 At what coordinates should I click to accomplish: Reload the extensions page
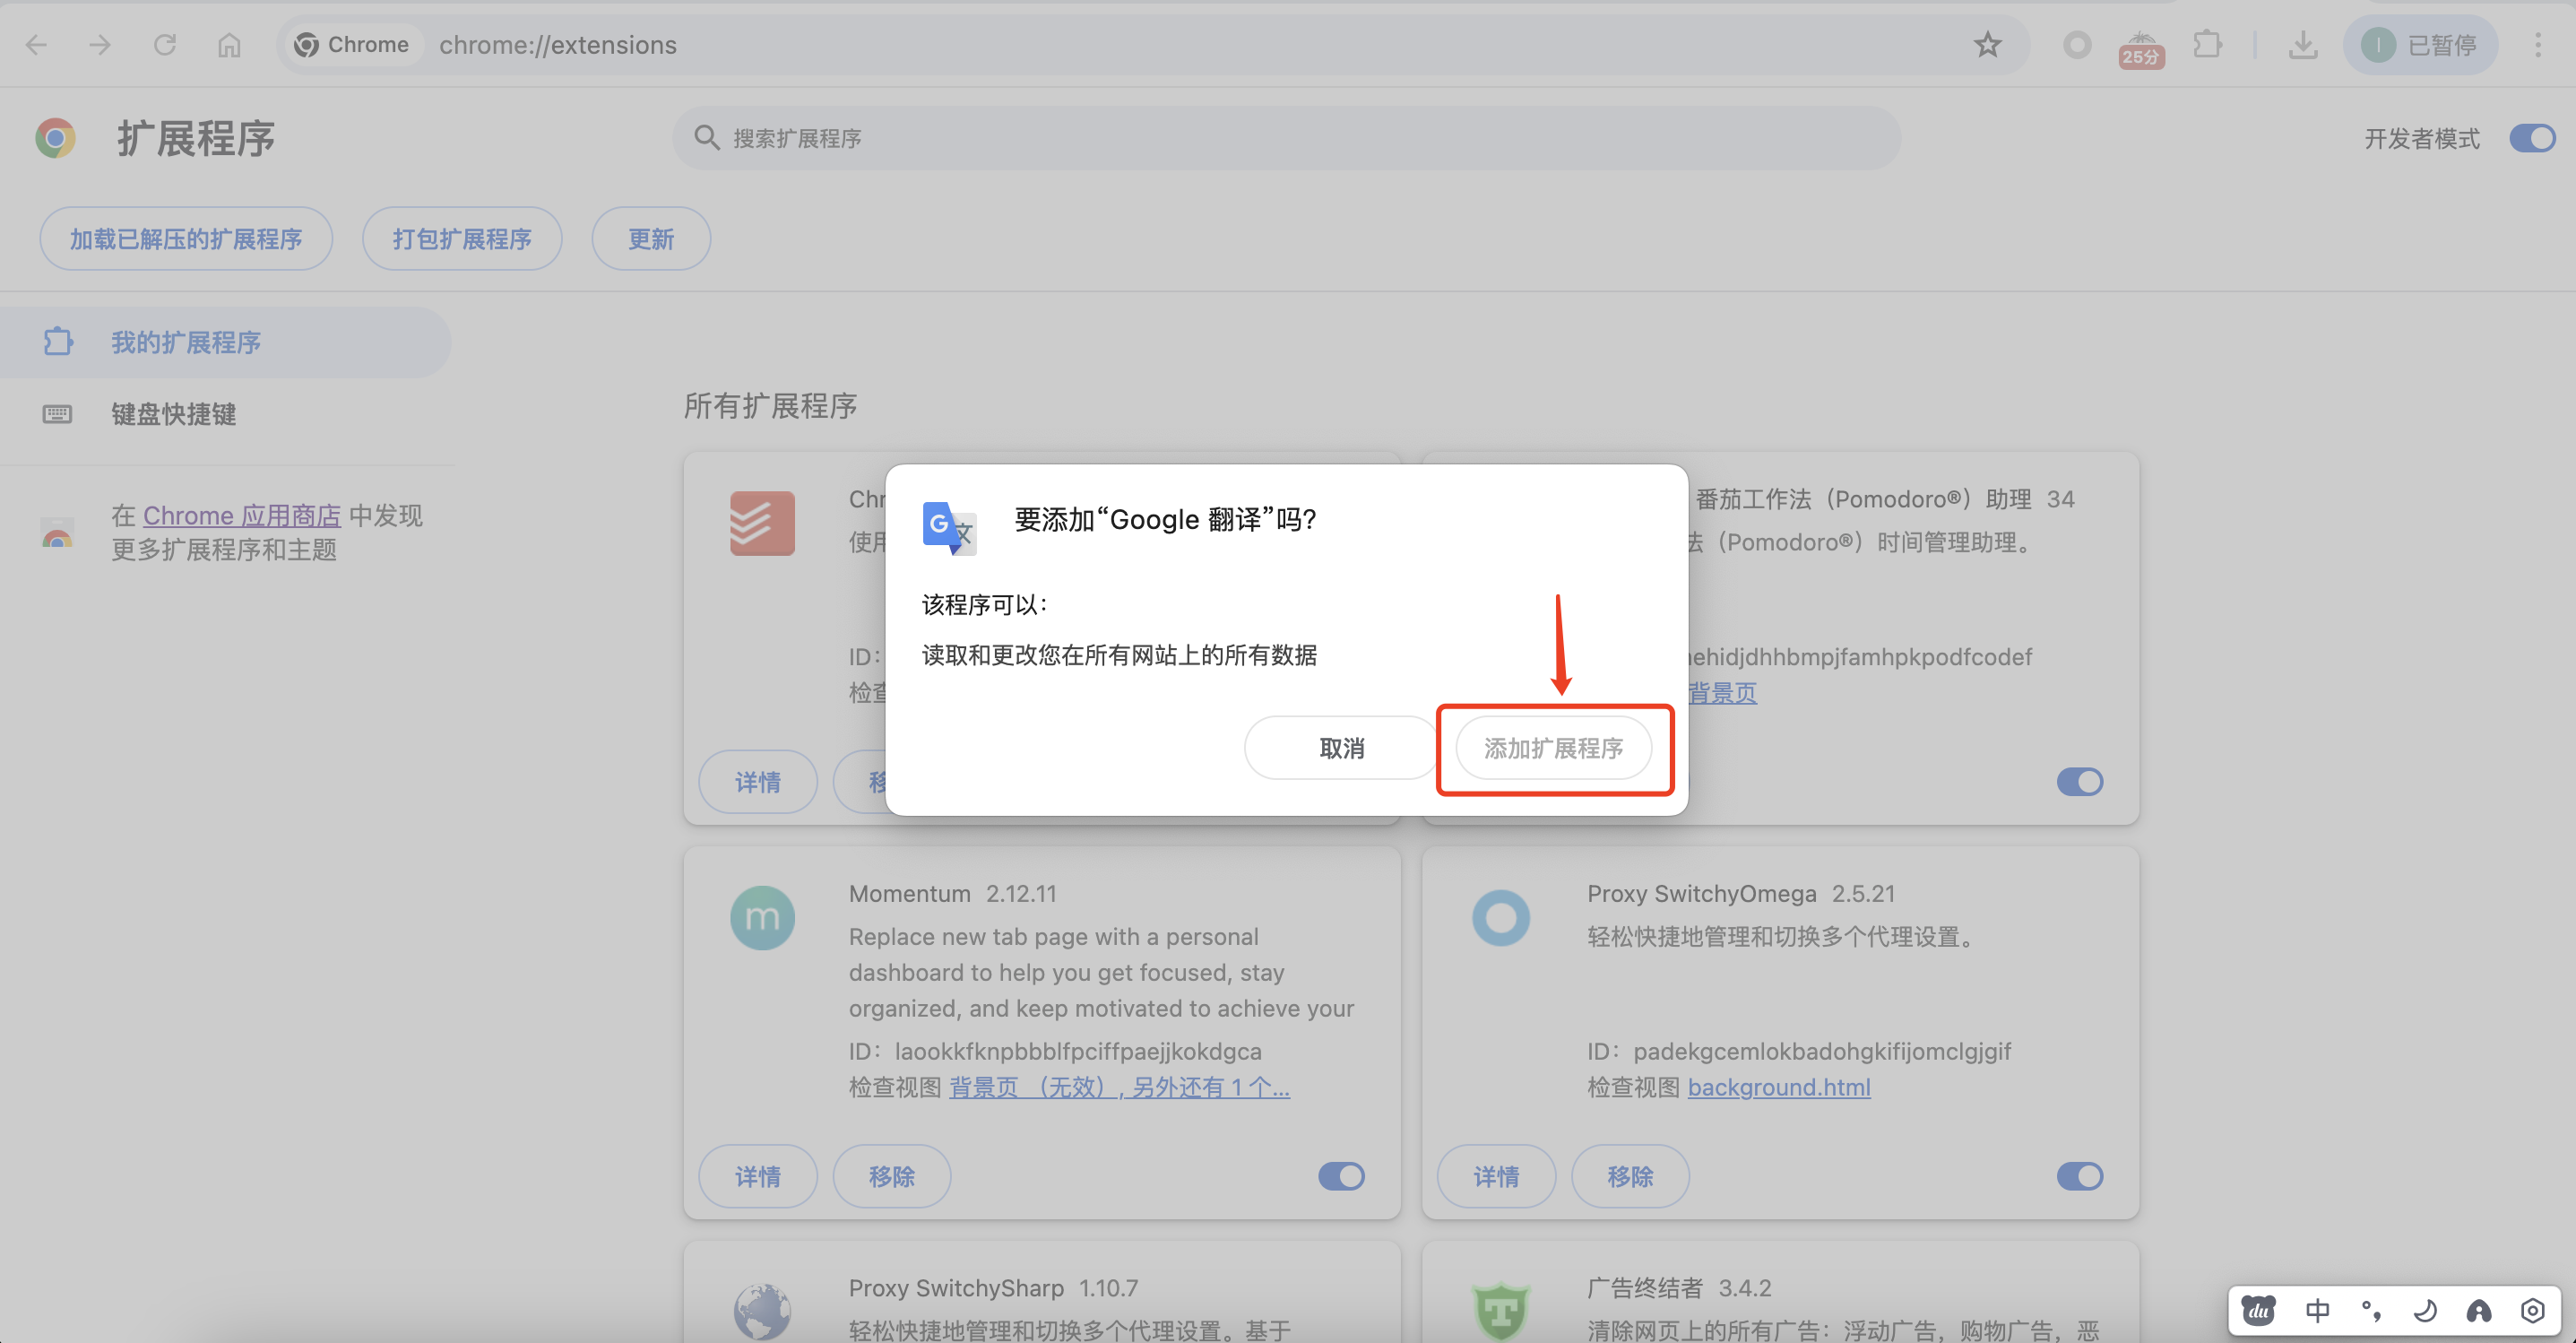pos(165,45)
